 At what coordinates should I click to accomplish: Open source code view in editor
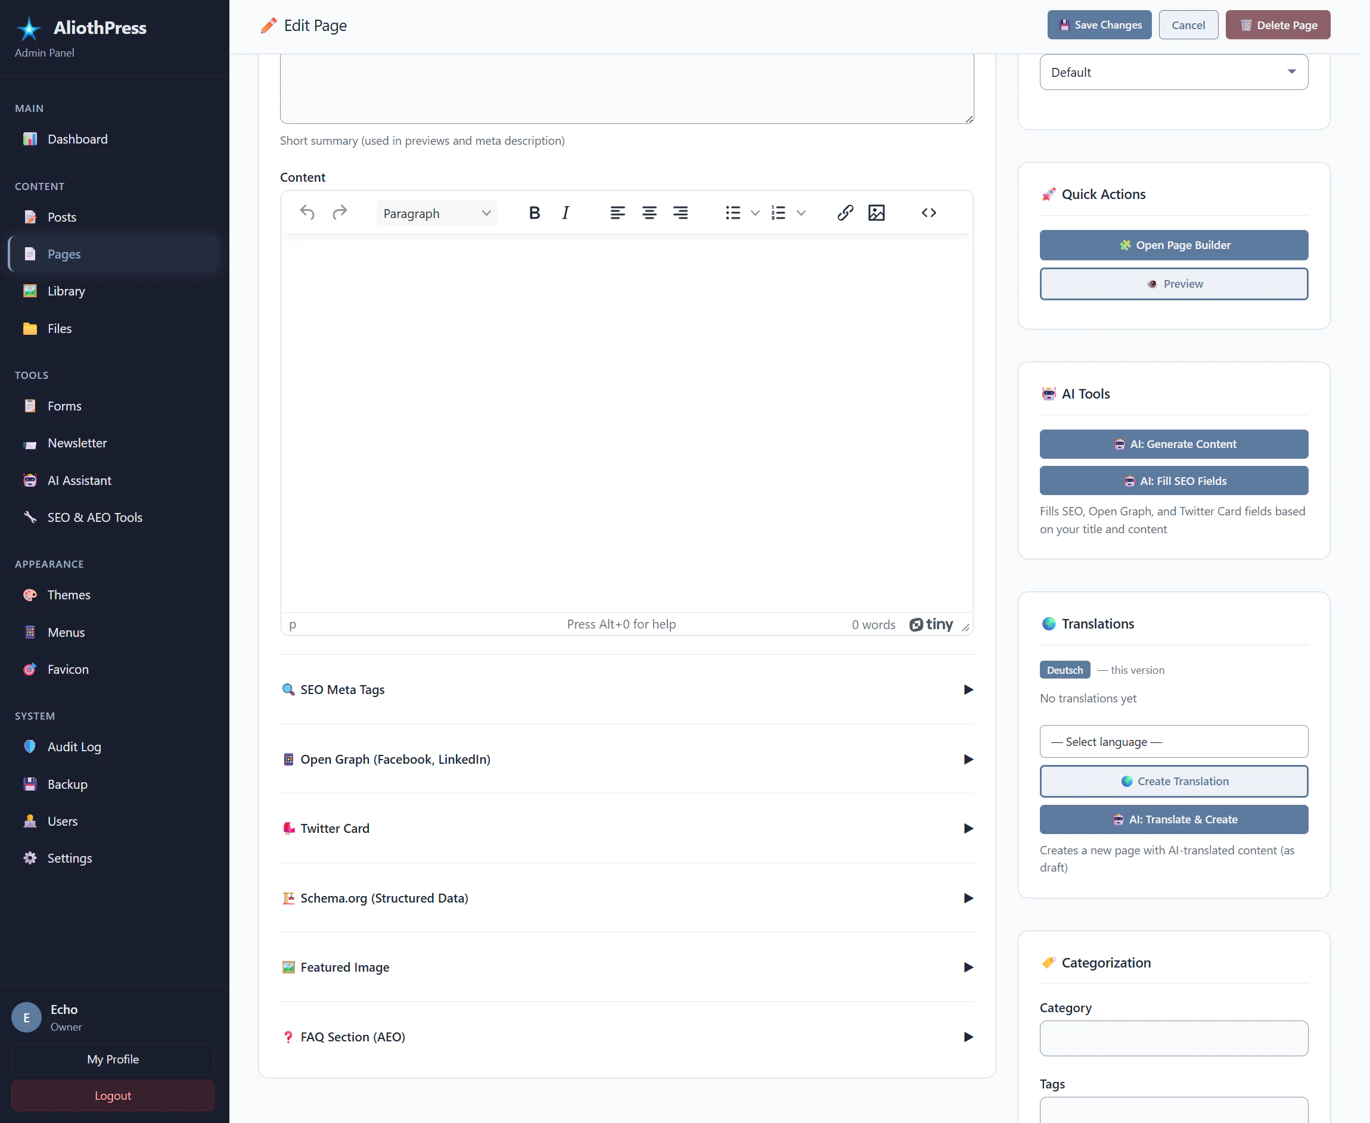[928, 213]
